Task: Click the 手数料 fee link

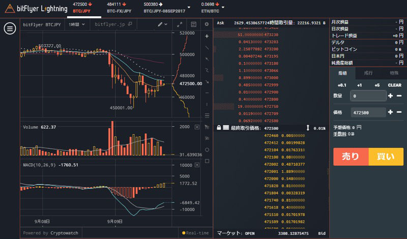Action: click(340, 134)
